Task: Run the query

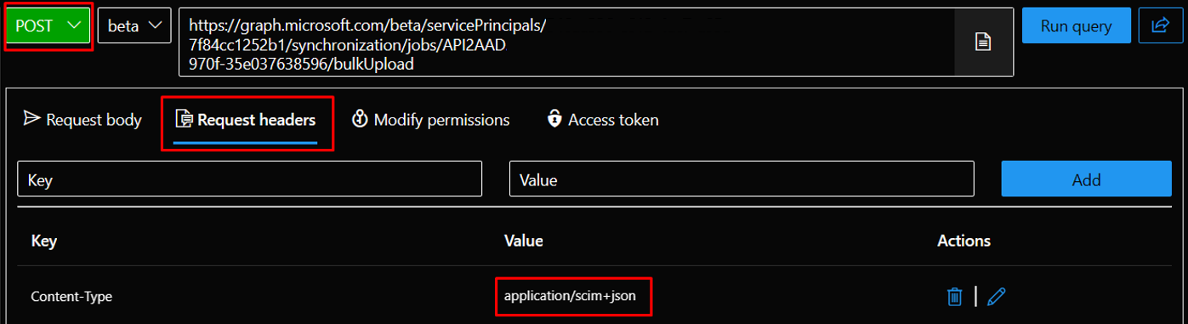Action: (x=1076, y=26)
